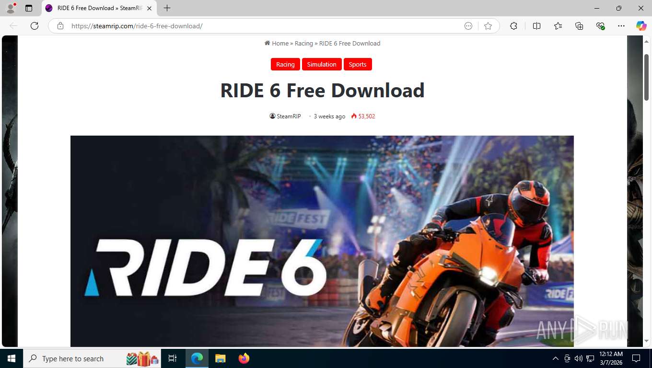652x368 pixels.
Task: Open the volume speaker icon
Action: pyautogui.click(x=578, y=358)
